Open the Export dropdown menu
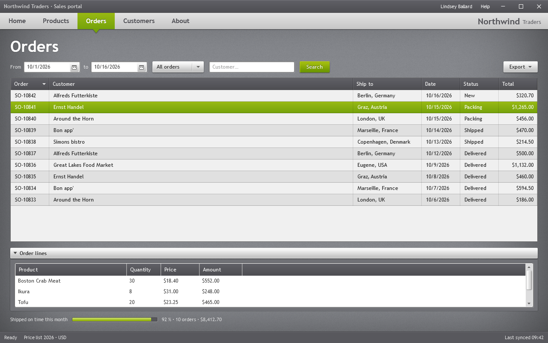This screenshot has height=343, width=548. click(x=521, y=67)
